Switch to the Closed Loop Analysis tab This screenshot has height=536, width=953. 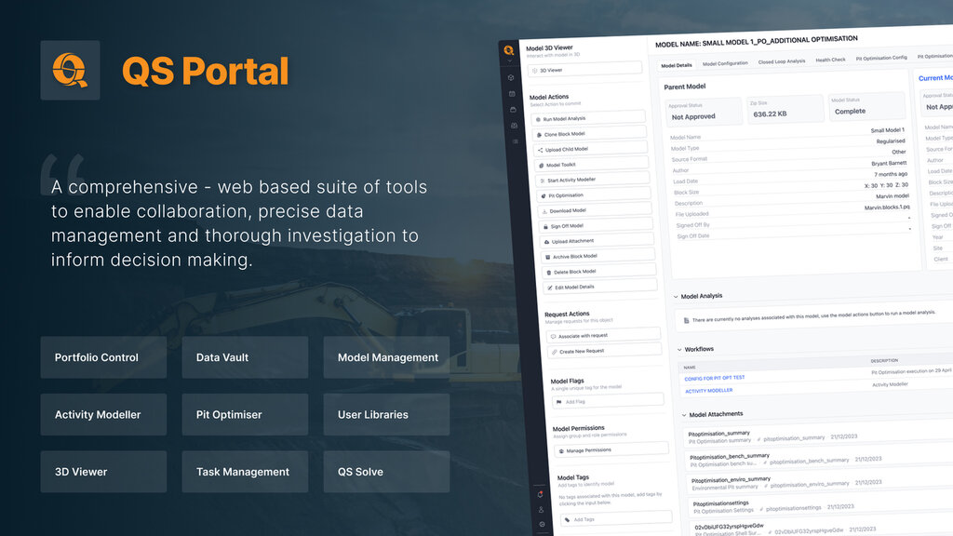[x=782, y=61]
